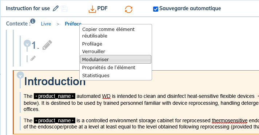Click the greyed-out save floppy disk icon
The image size is (259, 135).
pyautogui.click(x=65, y=9)
